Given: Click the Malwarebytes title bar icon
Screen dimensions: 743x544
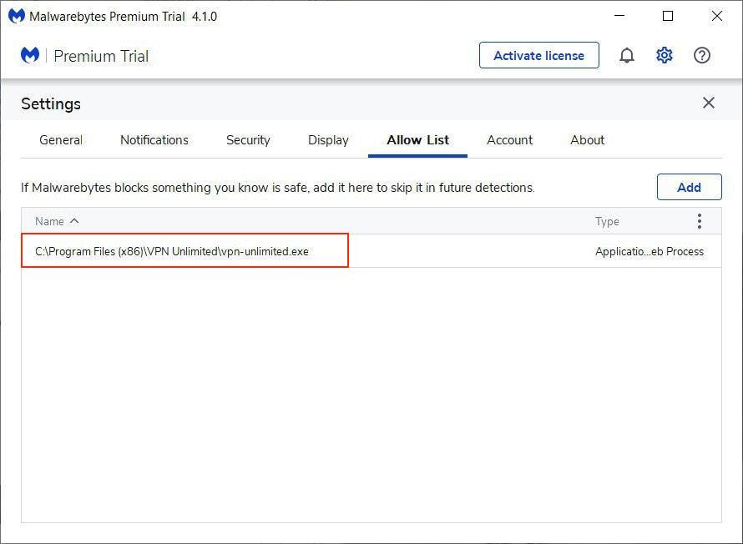Looking at the screenshot, I should point(17,17).
